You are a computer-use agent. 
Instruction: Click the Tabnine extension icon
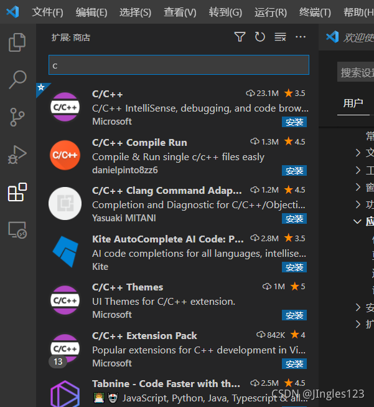(x=65, y=393)
